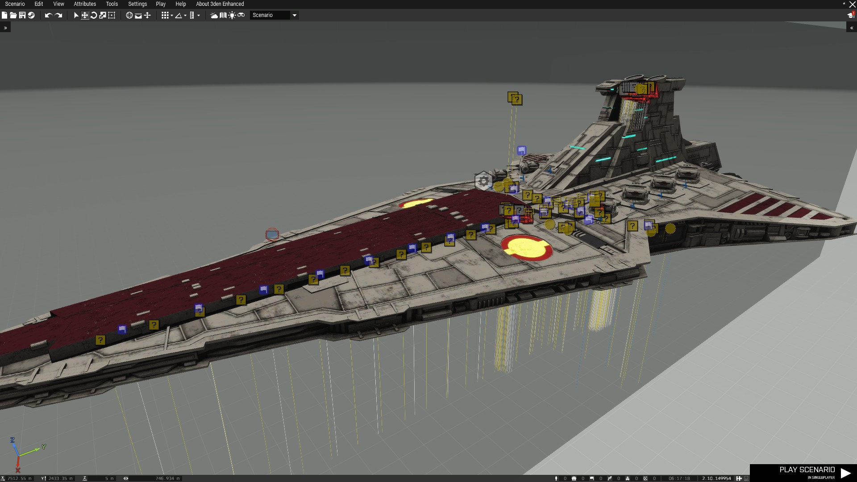The height and width of the screenshot is (482, 857).
Task: Click the mission time 06:17:18
Action: (x=679, y=478)
